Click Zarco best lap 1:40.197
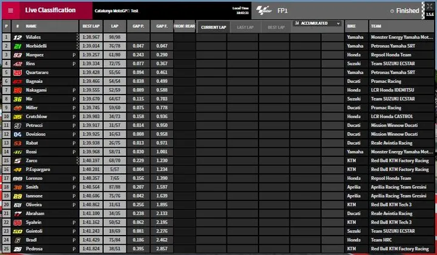The width and height of the screenshot is (437, 255). (x=91, y=161)
